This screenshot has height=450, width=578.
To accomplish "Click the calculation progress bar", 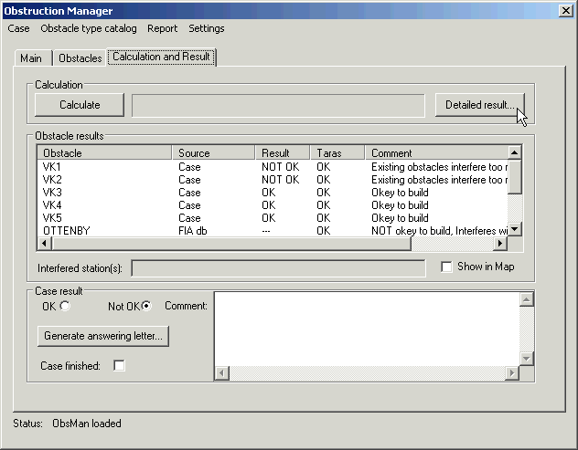I will [x=278, y=106].
